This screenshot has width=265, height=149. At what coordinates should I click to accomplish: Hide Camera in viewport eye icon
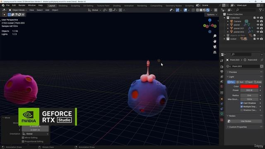(x=258, y=21)
